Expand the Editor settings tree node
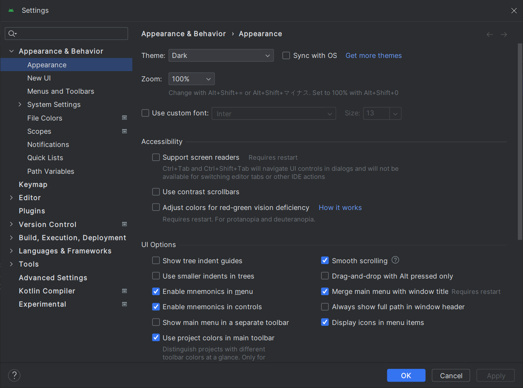Screen dimensions: 523x388 click(11, 198)
